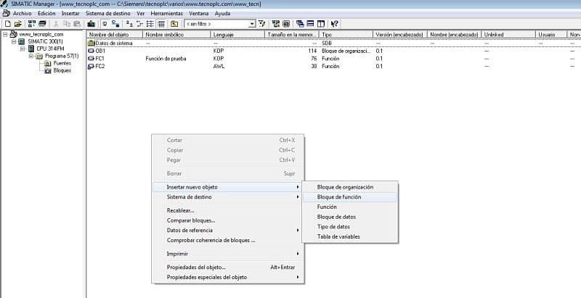Click the Cut scissors toolbar icon

point(57,24)
